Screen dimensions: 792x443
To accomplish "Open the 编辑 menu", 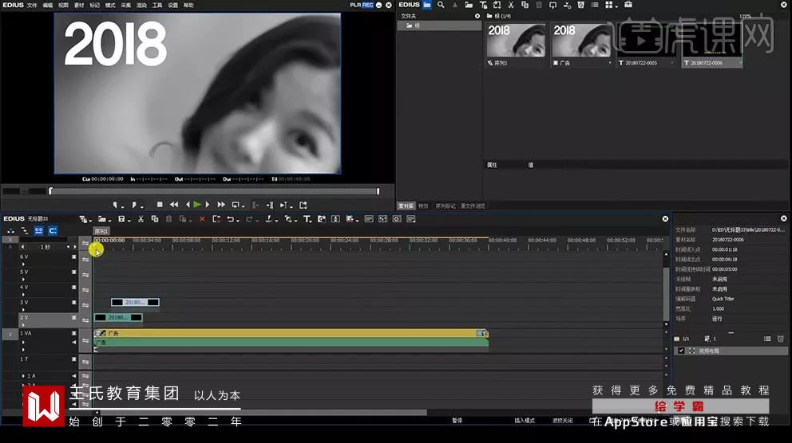I will pyautogui.click(x=47, y=5).
